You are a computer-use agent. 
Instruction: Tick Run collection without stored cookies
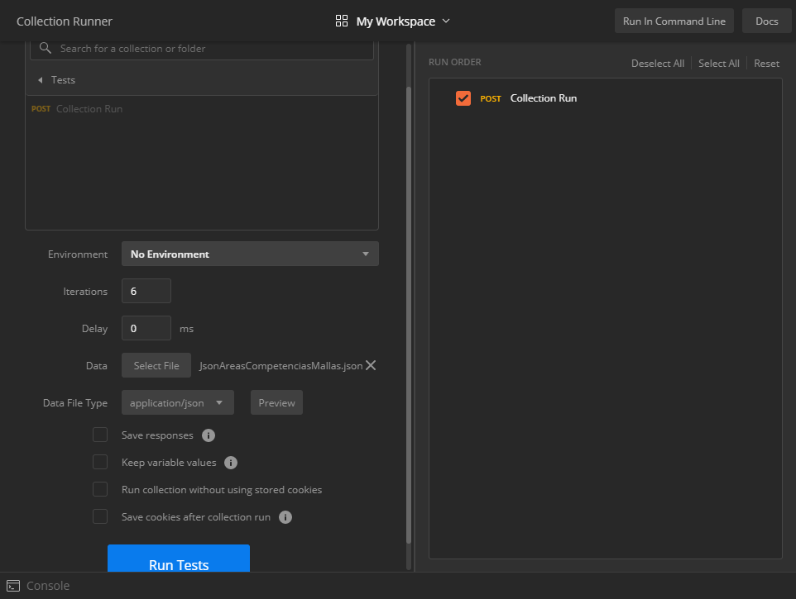coord(100,490)
